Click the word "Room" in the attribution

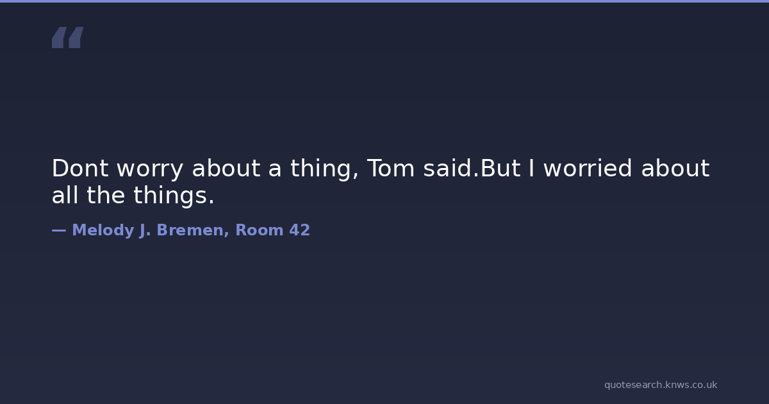259,230
